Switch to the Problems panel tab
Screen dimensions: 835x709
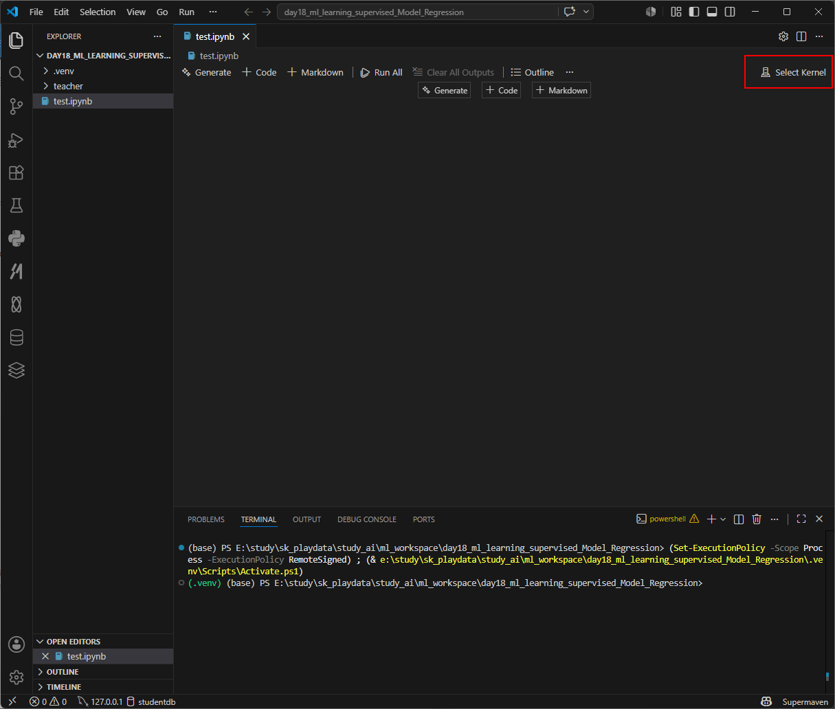click(x=206, y=519)
